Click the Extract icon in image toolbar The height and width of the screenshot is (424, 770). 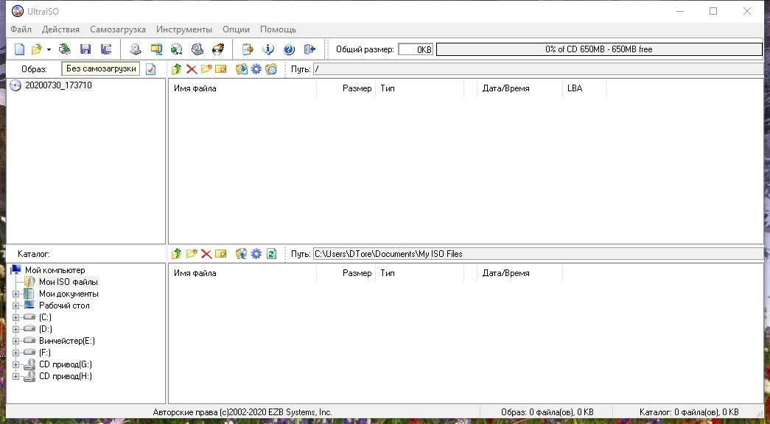click(x=241, y=69)
